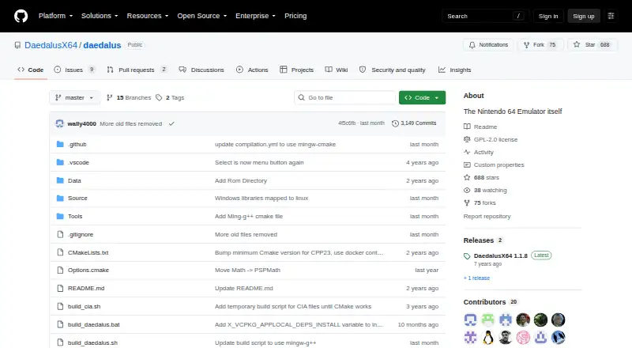View the 2 Tags link
This screenshot has width=632, height=348.
pyautogui.click(x=170, y=98)
